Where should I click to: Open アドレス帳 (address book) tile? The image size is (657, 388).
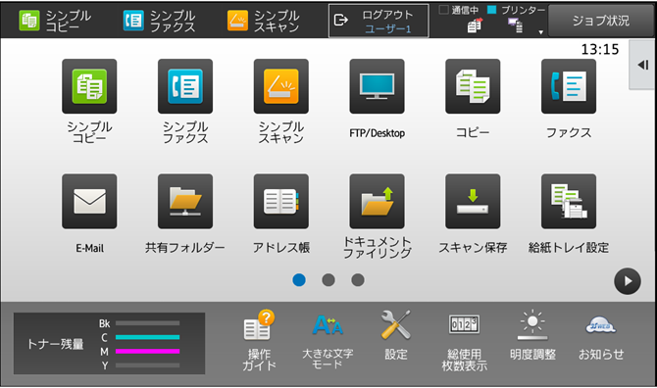click(281, 201)
